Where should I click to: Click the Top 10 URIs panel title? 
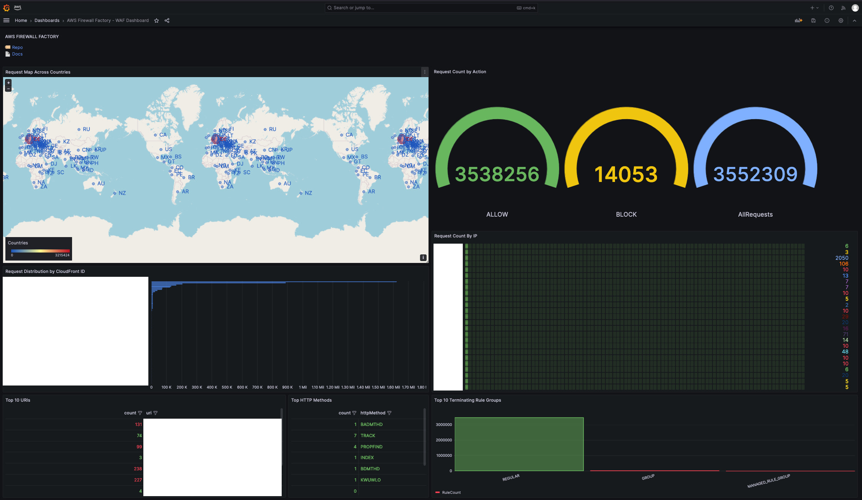18,400
